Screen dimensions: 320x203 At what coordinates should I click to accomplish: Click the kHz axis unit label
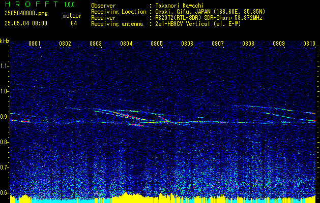click(5, 41)
